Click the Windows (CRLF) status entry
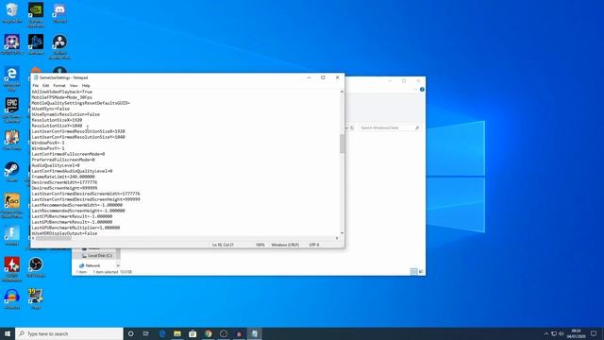Viewport: 604px width, 340px height. 285,245
